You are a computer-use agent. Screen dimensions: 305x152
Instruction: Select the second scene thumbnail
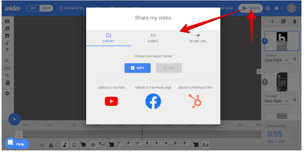(x=277, y=82)
